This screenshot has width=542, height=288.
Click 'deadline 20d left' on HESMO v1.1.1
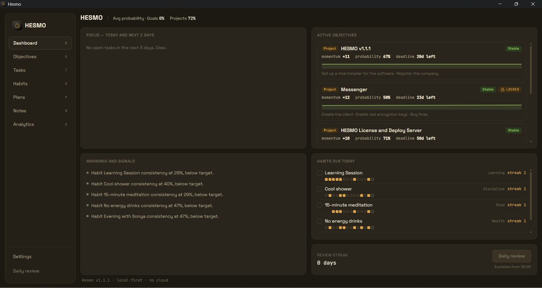point(416,57)
